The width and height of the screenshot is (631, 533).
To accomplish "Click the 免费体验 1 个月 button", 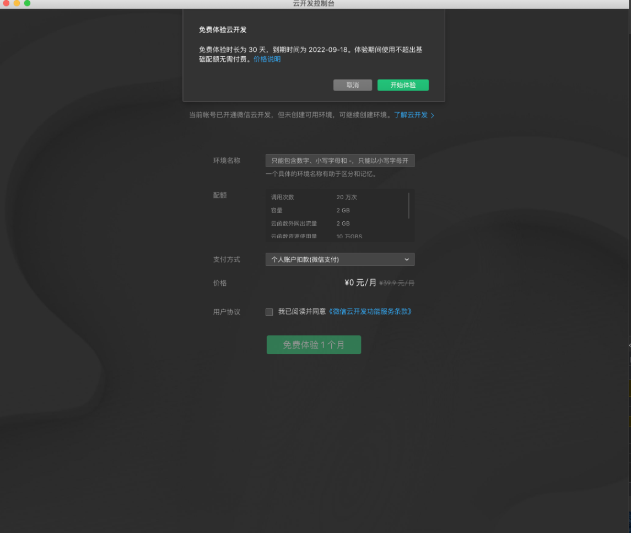I will coord(314,345).
